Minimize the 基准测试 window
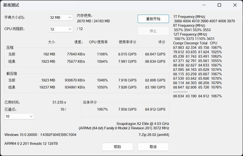The image size is (243, 156). coord(204,5)
